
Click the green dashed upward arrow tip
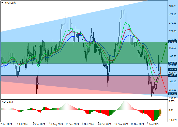point(167,44)
